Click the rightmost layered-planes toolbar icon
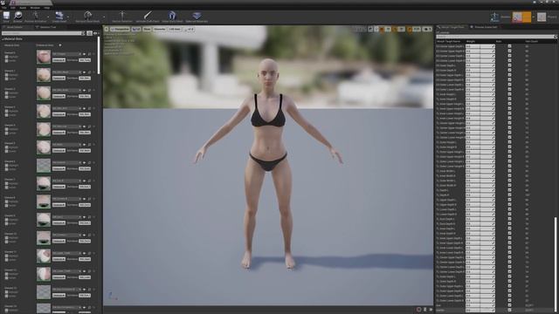This screenshot has width=559, height=314. [197, 15]
